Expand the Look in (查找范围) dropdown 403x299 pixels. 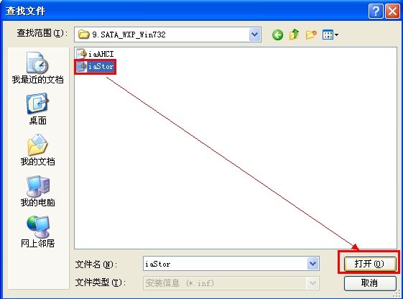(x=255, y=34)
